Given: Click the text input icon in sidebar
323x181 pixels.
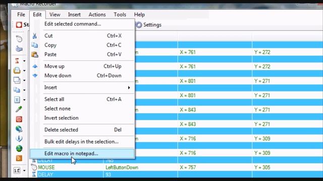Looking at the screenshot, I should coord(17,100).
